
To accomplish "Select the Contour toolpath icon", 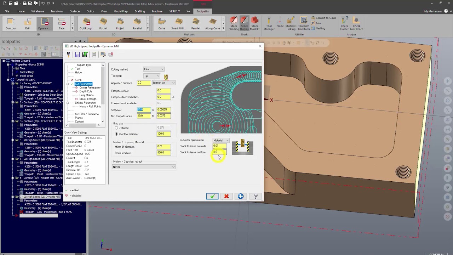I will 11,24.
